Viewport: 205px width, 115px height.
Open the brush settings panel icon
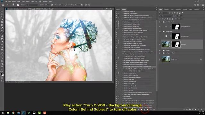point(18,5)
